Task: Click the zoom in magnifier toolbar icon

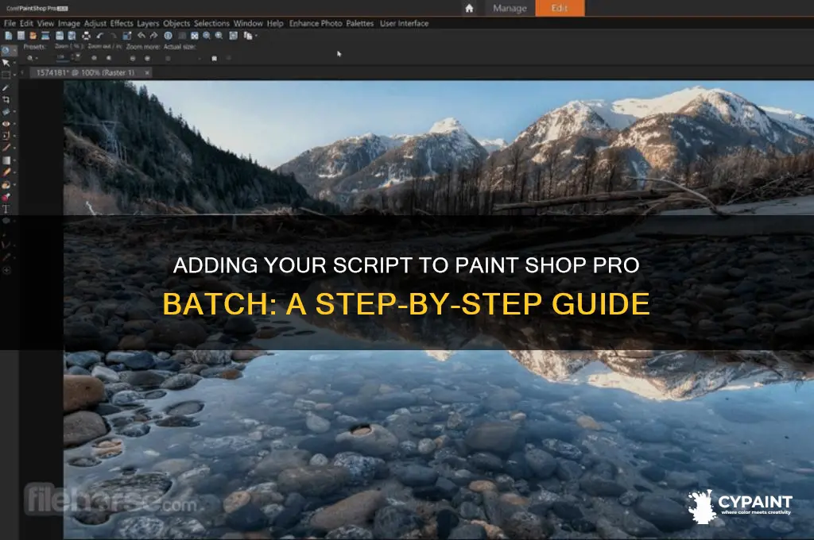Action: (x=219, y=36)
